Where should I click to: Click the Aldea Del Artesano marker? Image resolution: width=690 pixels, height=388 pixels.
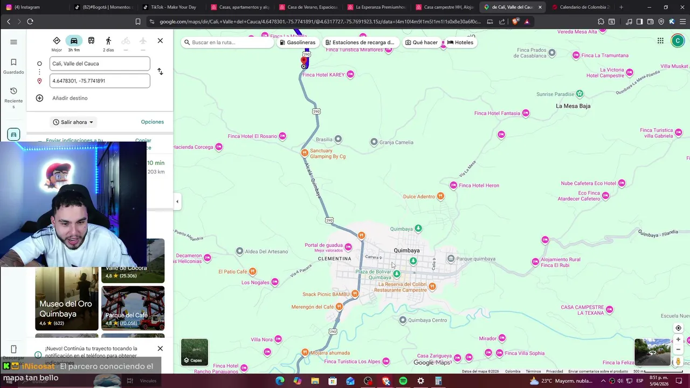tap(240, 251)
